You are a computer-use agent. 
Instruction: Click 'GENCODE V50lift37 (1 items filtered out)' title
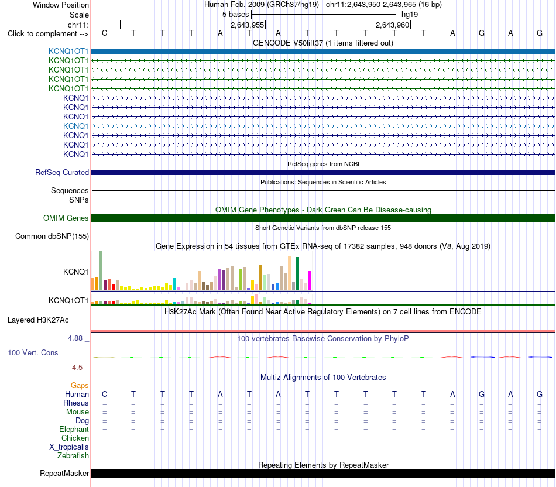point(323,43)
